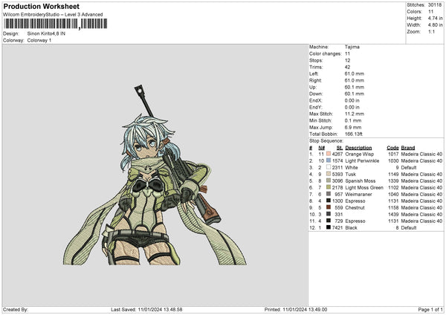Pick the Spanish Moss color swatch
Image resolution: width=446 pixels, height=315 pixels.
[x=328, y=181]
